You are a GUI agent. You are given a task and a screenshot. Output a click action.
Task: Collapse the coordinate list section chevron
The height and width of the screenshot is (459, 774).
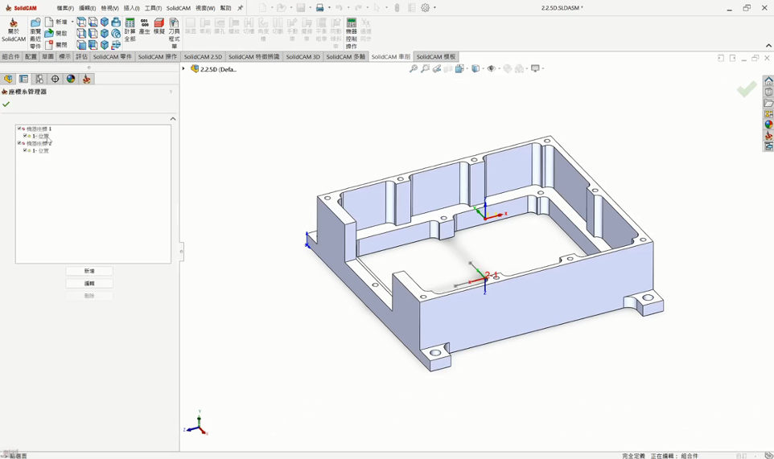tap(172, 119)
